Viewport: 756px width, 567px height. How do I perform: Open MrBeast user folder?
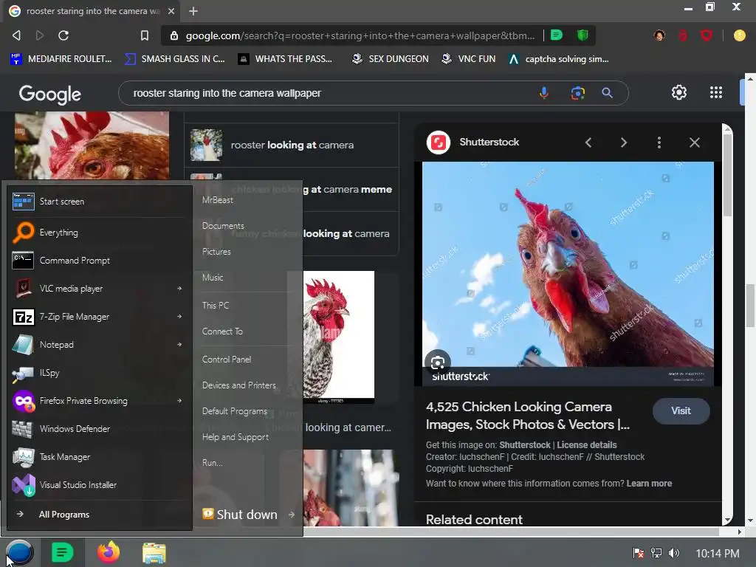click(x=218, y=200)
